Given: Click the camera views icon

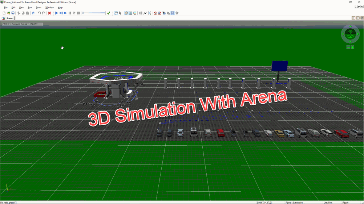Looking at the screenshot, I should point(164,13).
